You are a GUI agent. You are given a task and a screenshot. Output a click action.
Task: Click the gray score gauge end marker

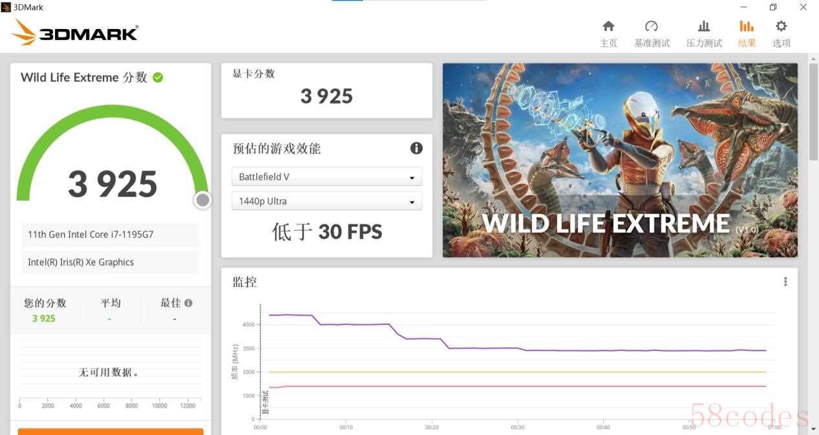click(x=203, y=200)
